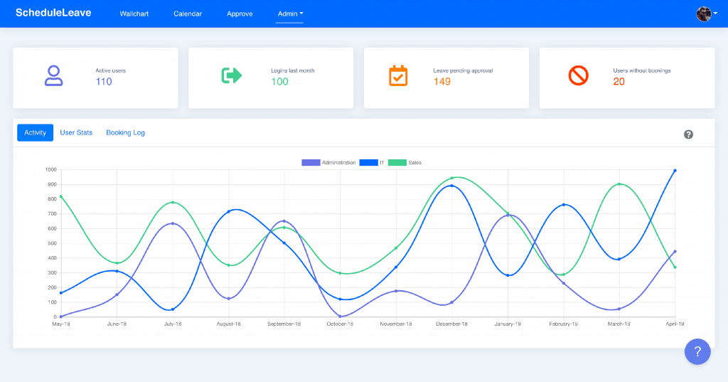Screen dimensions: 728x382
Task: Open the floating blue help button
Action: tap(697, 351)
